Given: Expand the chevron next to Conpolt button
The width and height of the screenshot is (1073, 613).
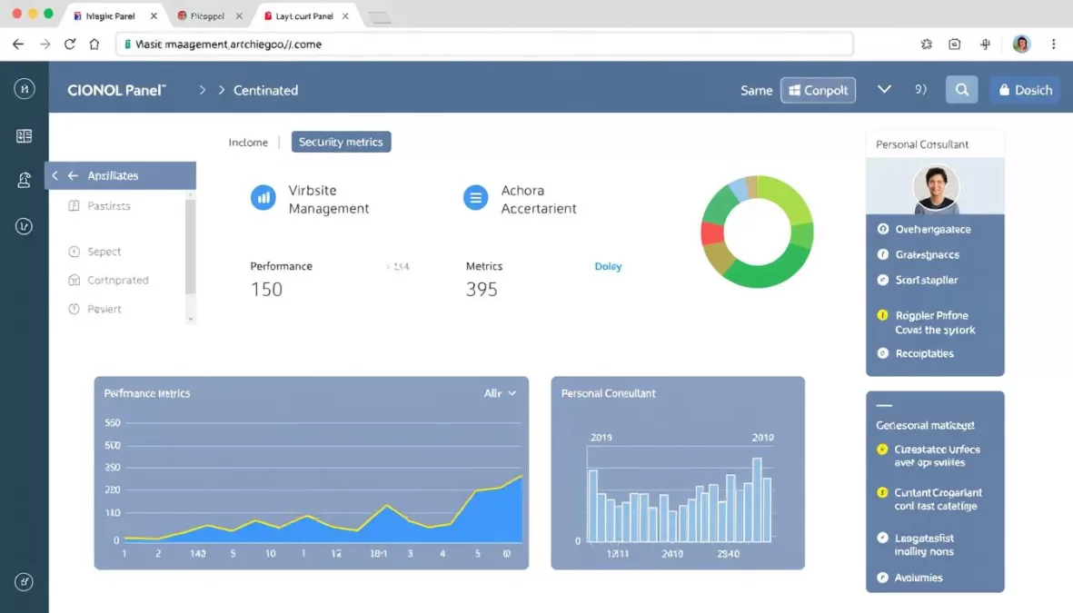Looking at the screenshot, I should click(x=883, y=89).
